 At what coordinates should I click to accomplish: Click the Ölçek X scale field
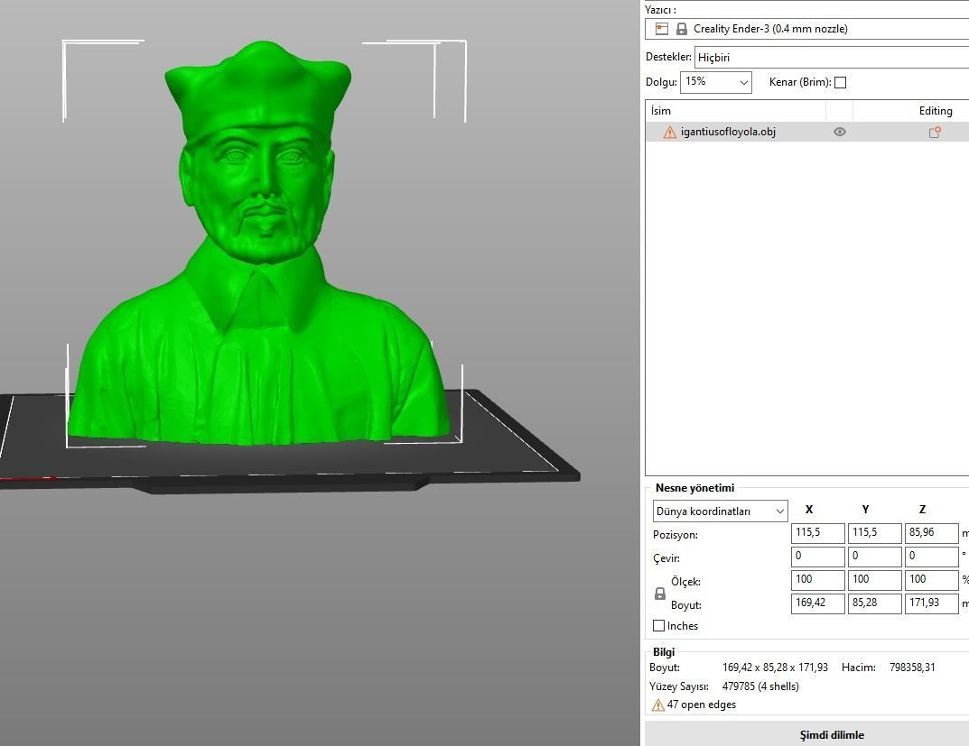[817, 579]
